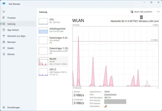Click the Leistung sidebar icon
162x111 pixels.
pyautogui.click(x=4, y=24)
